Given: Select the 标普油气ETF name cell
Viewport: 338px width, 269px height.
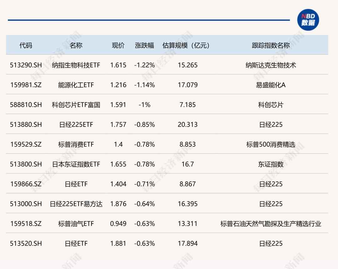Looking at the screenshot, I should click(76, 224).
